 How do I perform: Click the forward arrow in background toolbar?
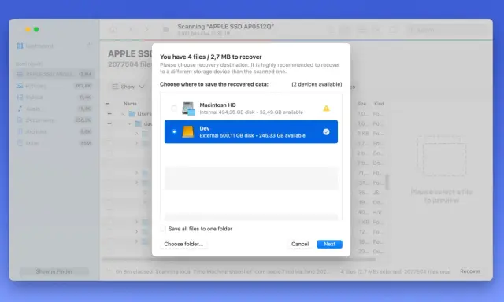[146, 30]
